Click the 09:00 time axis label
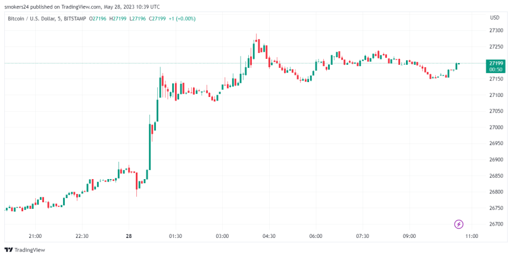The width and height of the screenshot is (512, 257). 409,236
